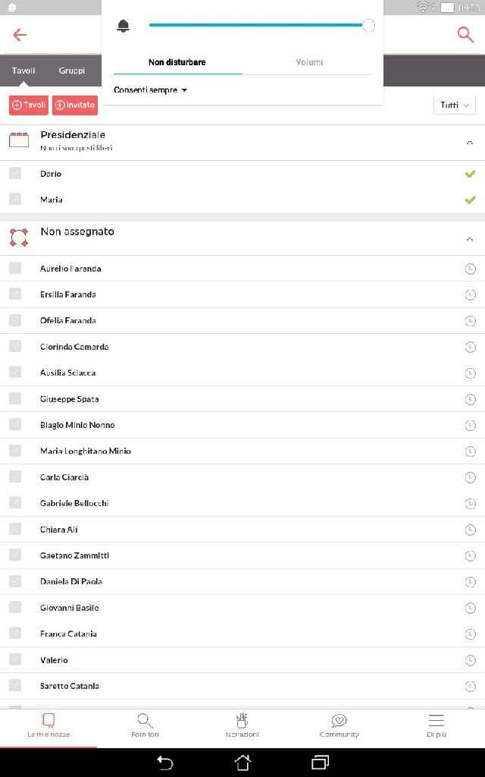Screen dimensions: 485x777
Task: Expand the Consenti sempre dropdown
Action: click(x=150, y=90)
